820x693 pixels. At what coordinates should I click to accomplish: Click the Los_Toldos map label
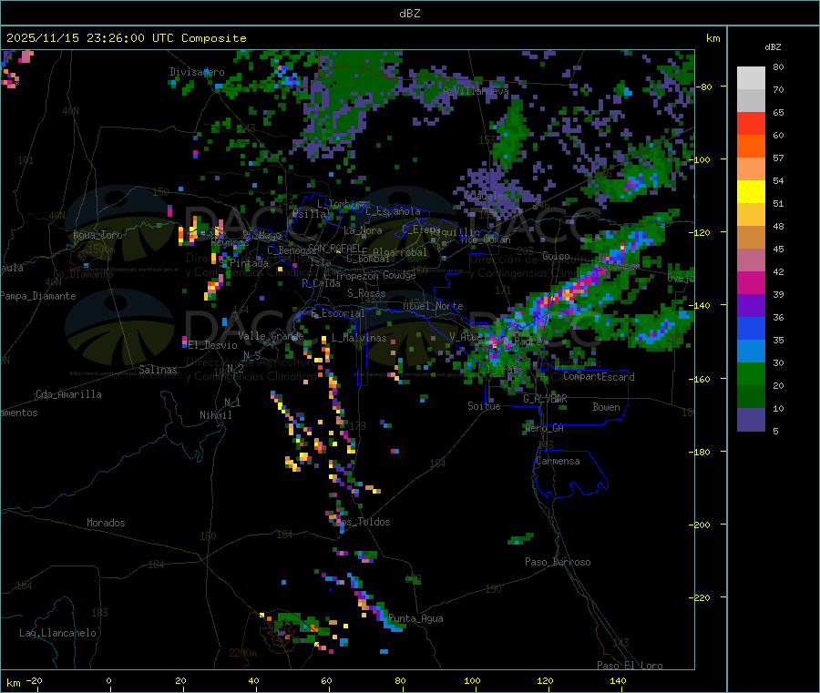363,522
